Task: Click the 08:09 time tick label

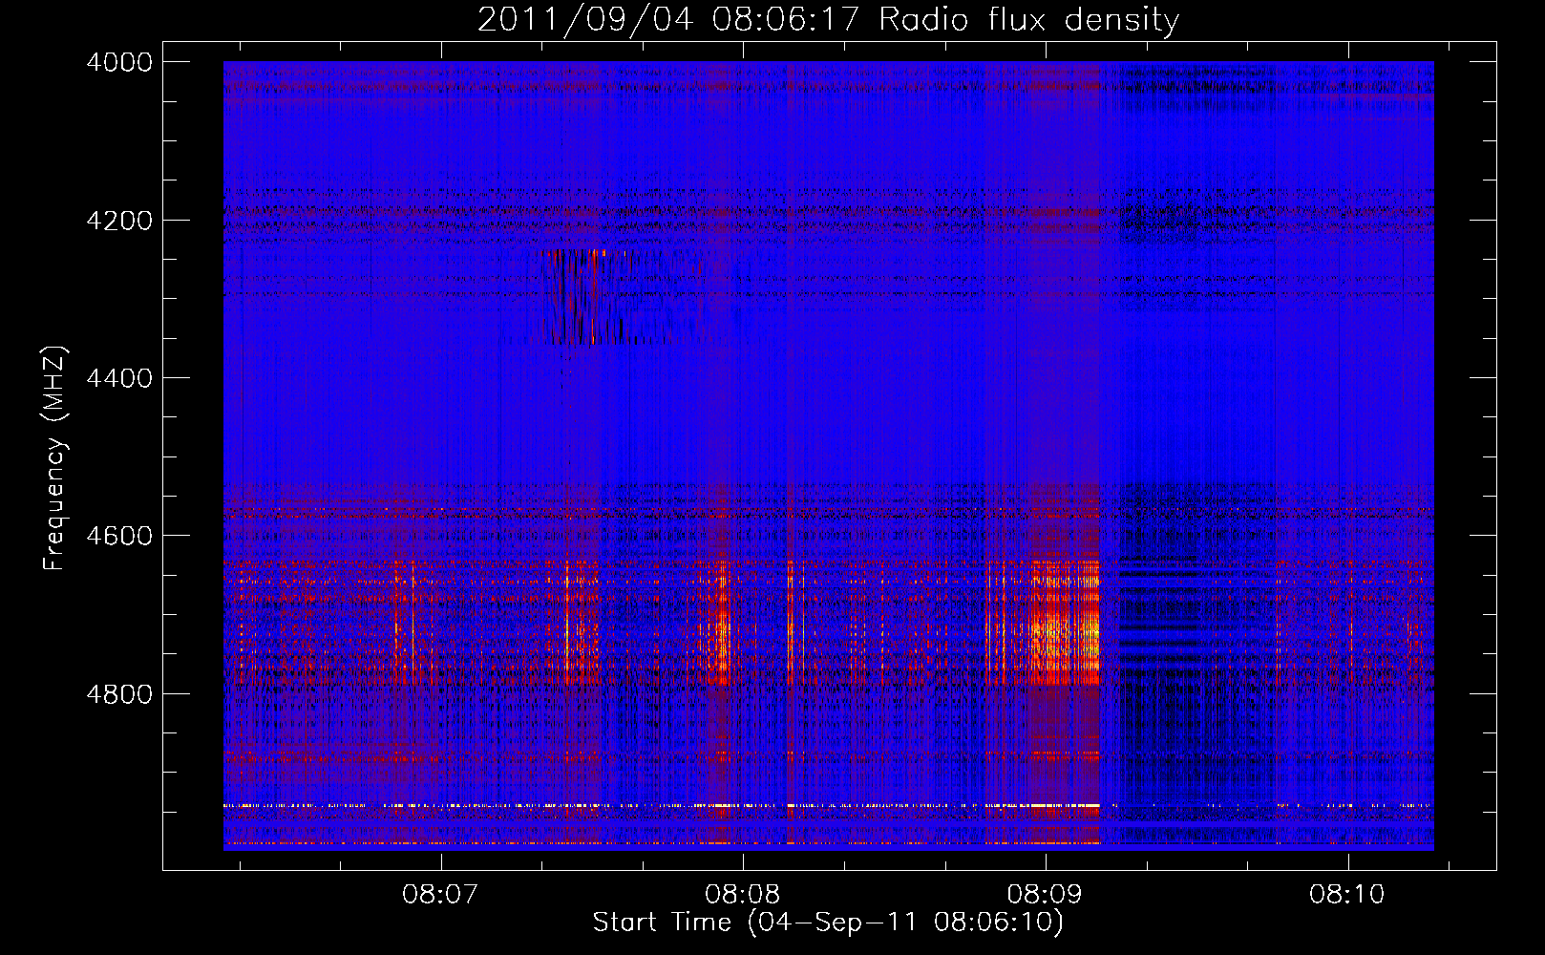Action: coord(1045,895)
